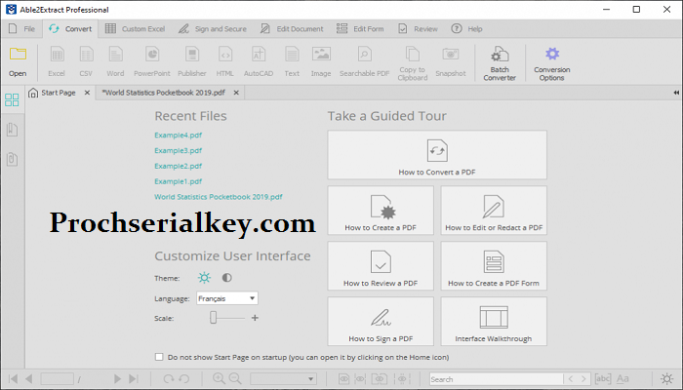
Task: Close the Start Page tab
Action: click(x=87, y=93)
